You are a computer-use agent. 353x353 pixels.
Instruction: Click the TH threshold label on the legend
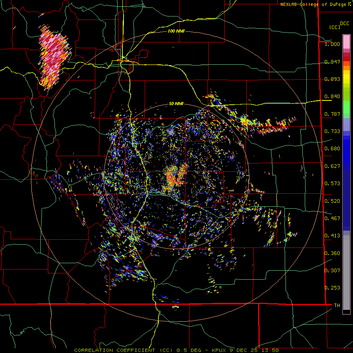(337, 305)
